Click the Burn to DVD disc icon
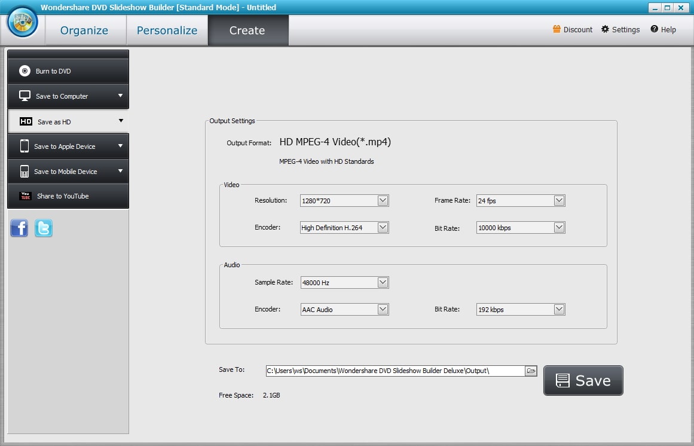 [25, 71]
